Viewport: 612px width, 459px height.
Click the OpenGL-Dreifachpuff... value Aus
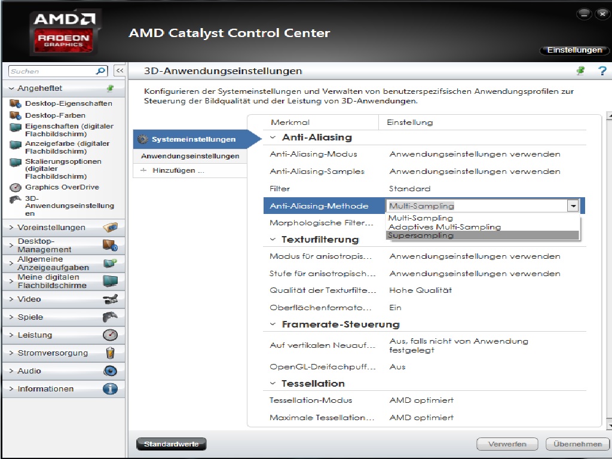(x=397, y=367)
